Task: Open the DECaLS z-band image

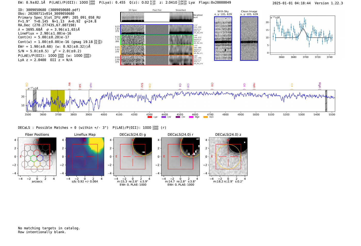Action: point(228,157)
